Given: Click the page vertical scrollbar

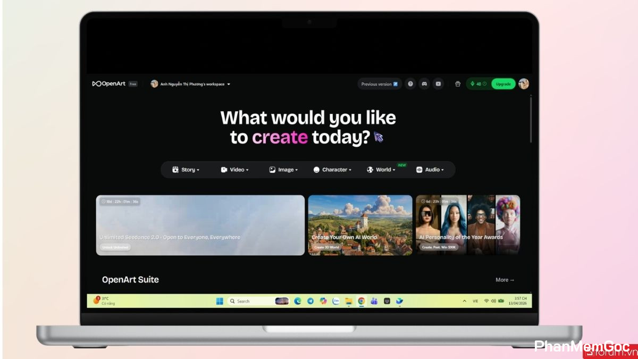Looking at the screenshot, I should click(531, 119).
